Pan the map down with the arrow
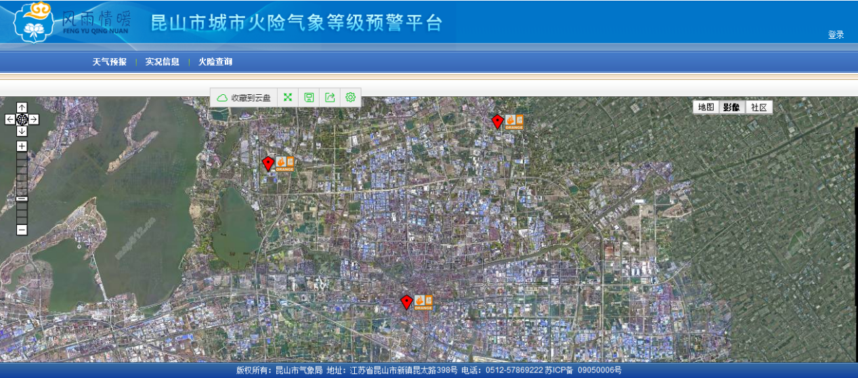 [x=22, y=131]
